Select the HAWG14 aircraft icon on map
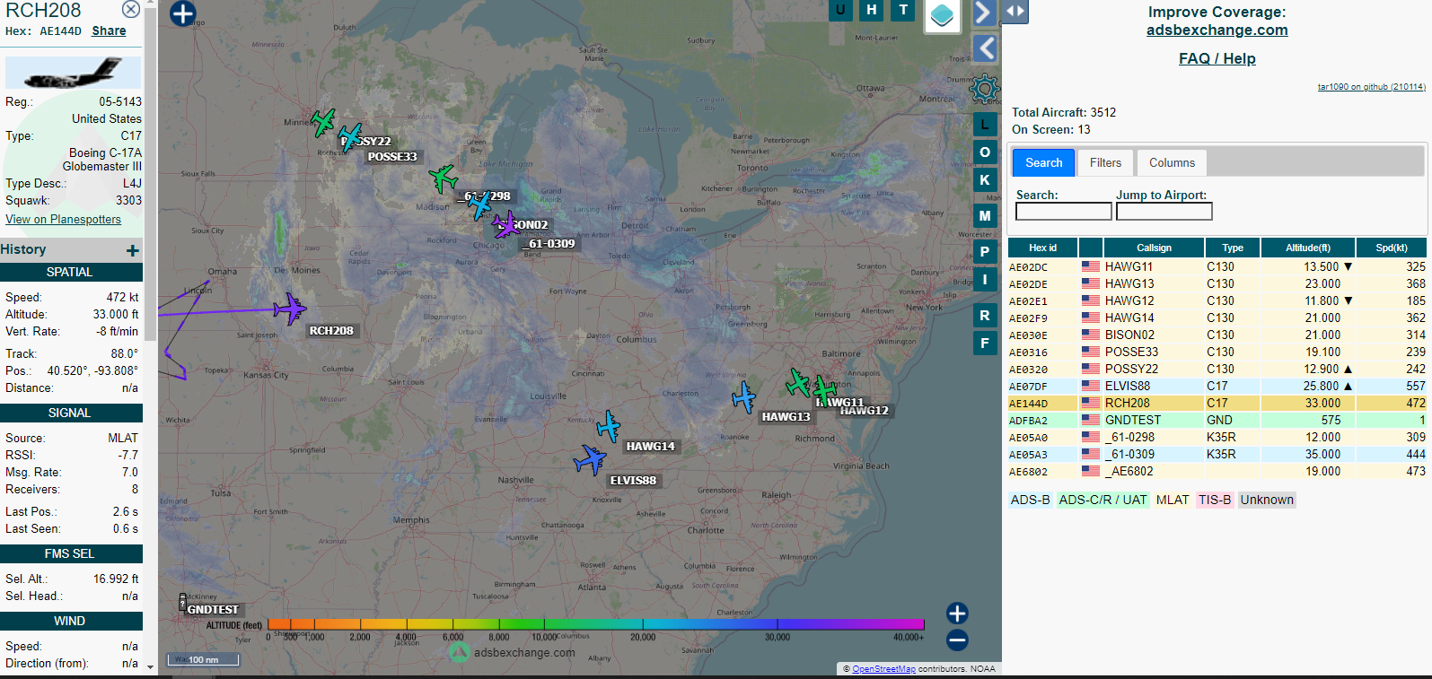Screen dimensions: 1432x679 (609, 426)
